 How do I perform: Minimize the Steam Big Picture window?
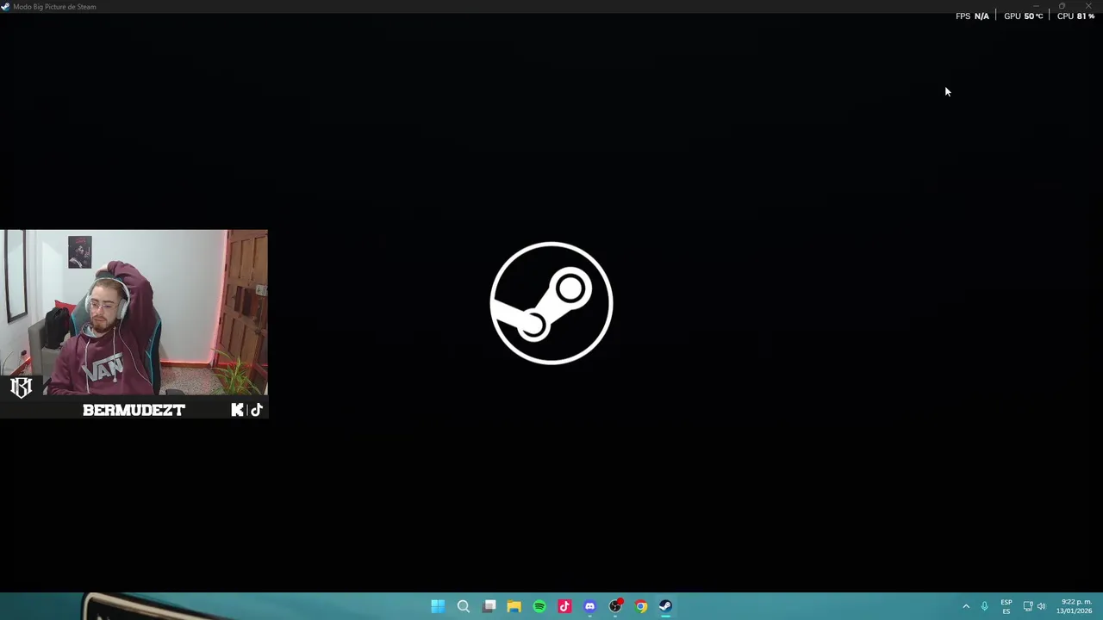click(1036, 6)
